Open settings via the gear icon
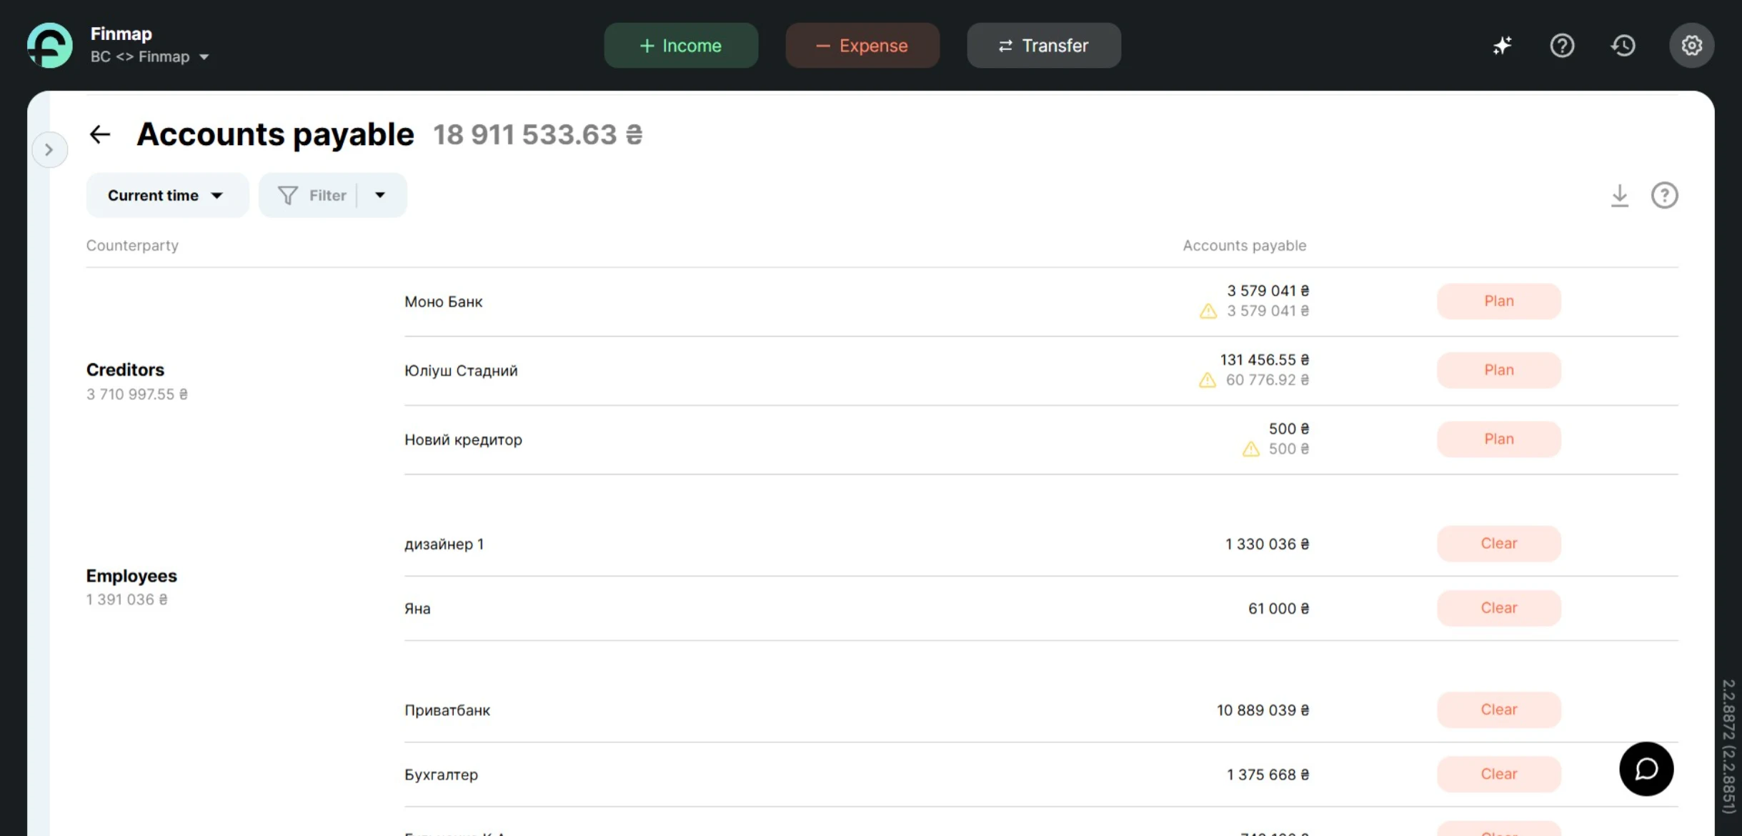Image resolution: width=1742 pixels, height=836 pixels. [1691, 45]
